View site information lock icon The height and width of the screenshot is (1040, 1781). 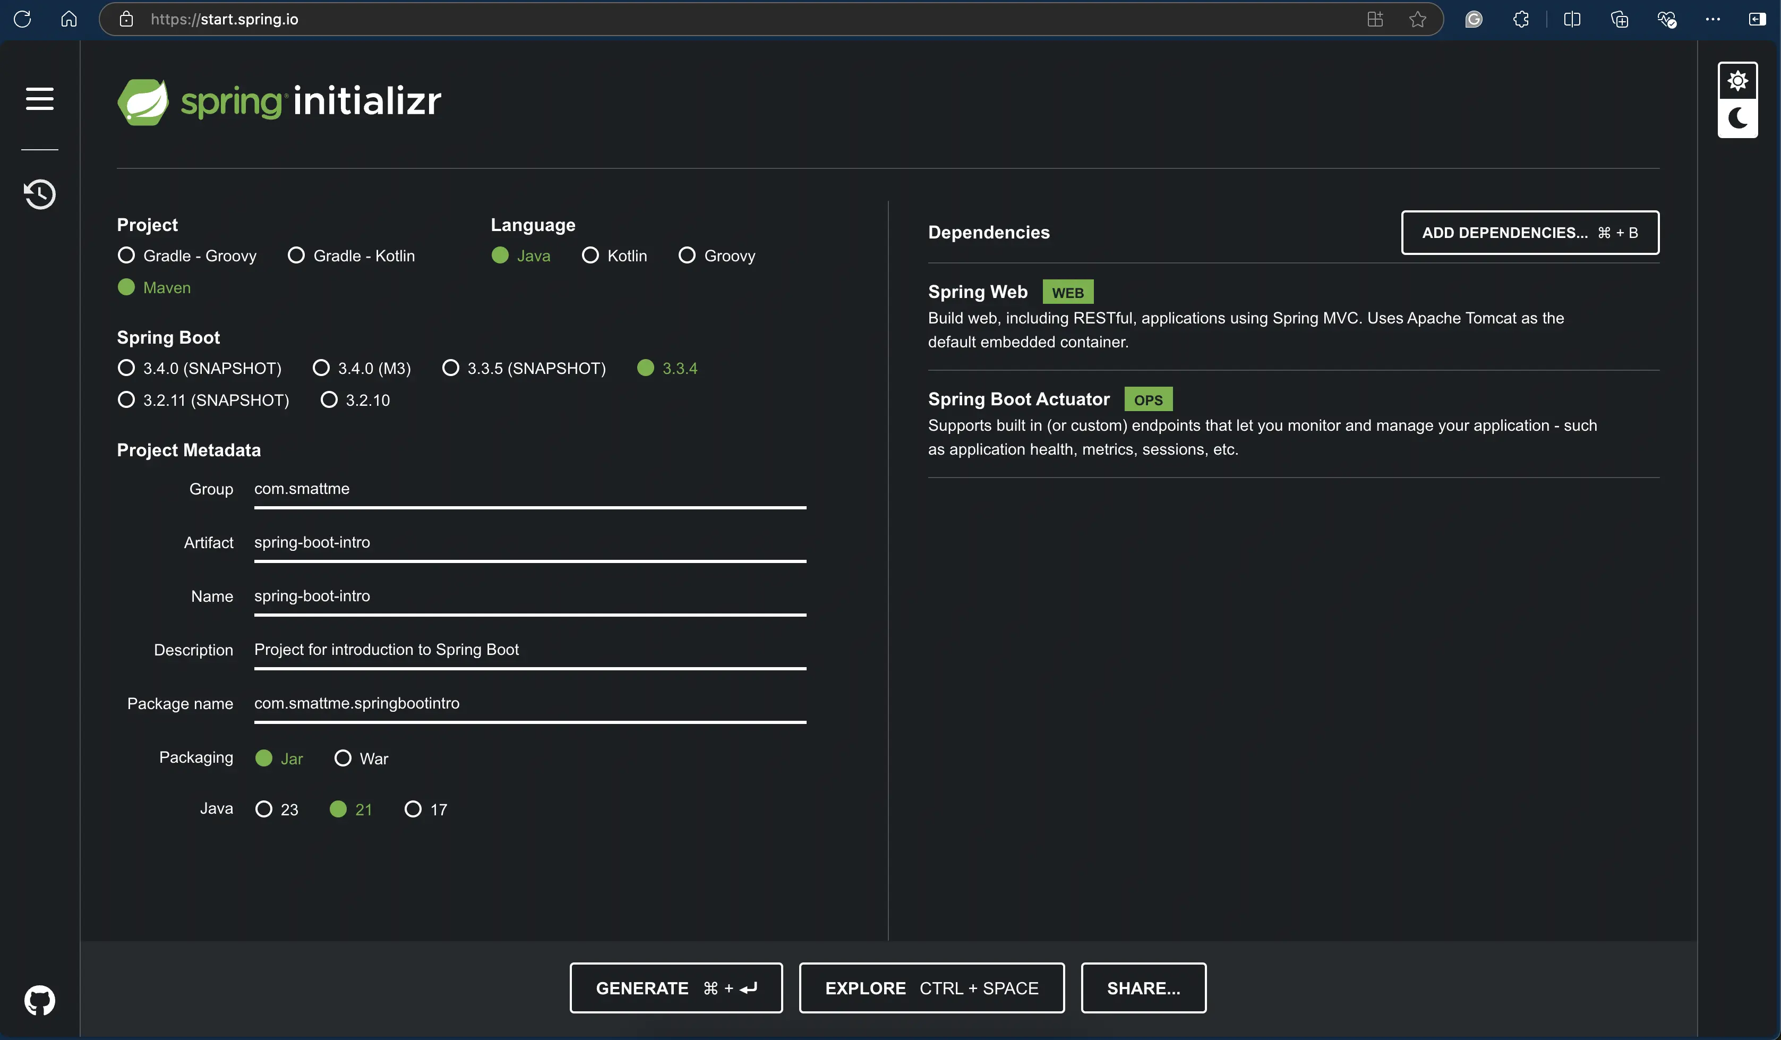[x=126, y=19]
